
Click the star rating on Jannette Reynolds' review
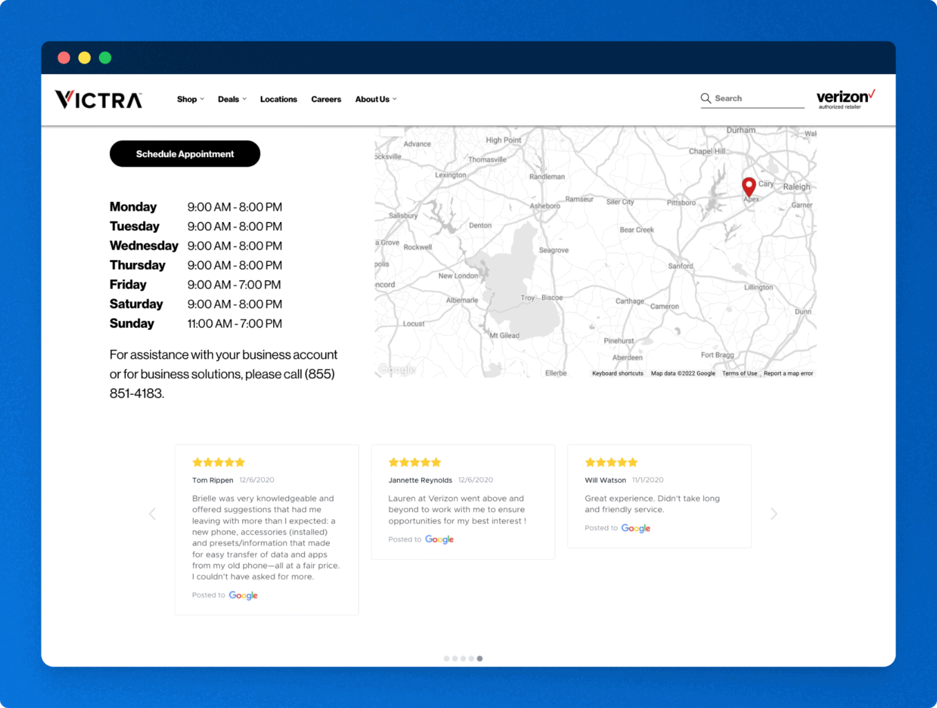click(x=414, y=462)
